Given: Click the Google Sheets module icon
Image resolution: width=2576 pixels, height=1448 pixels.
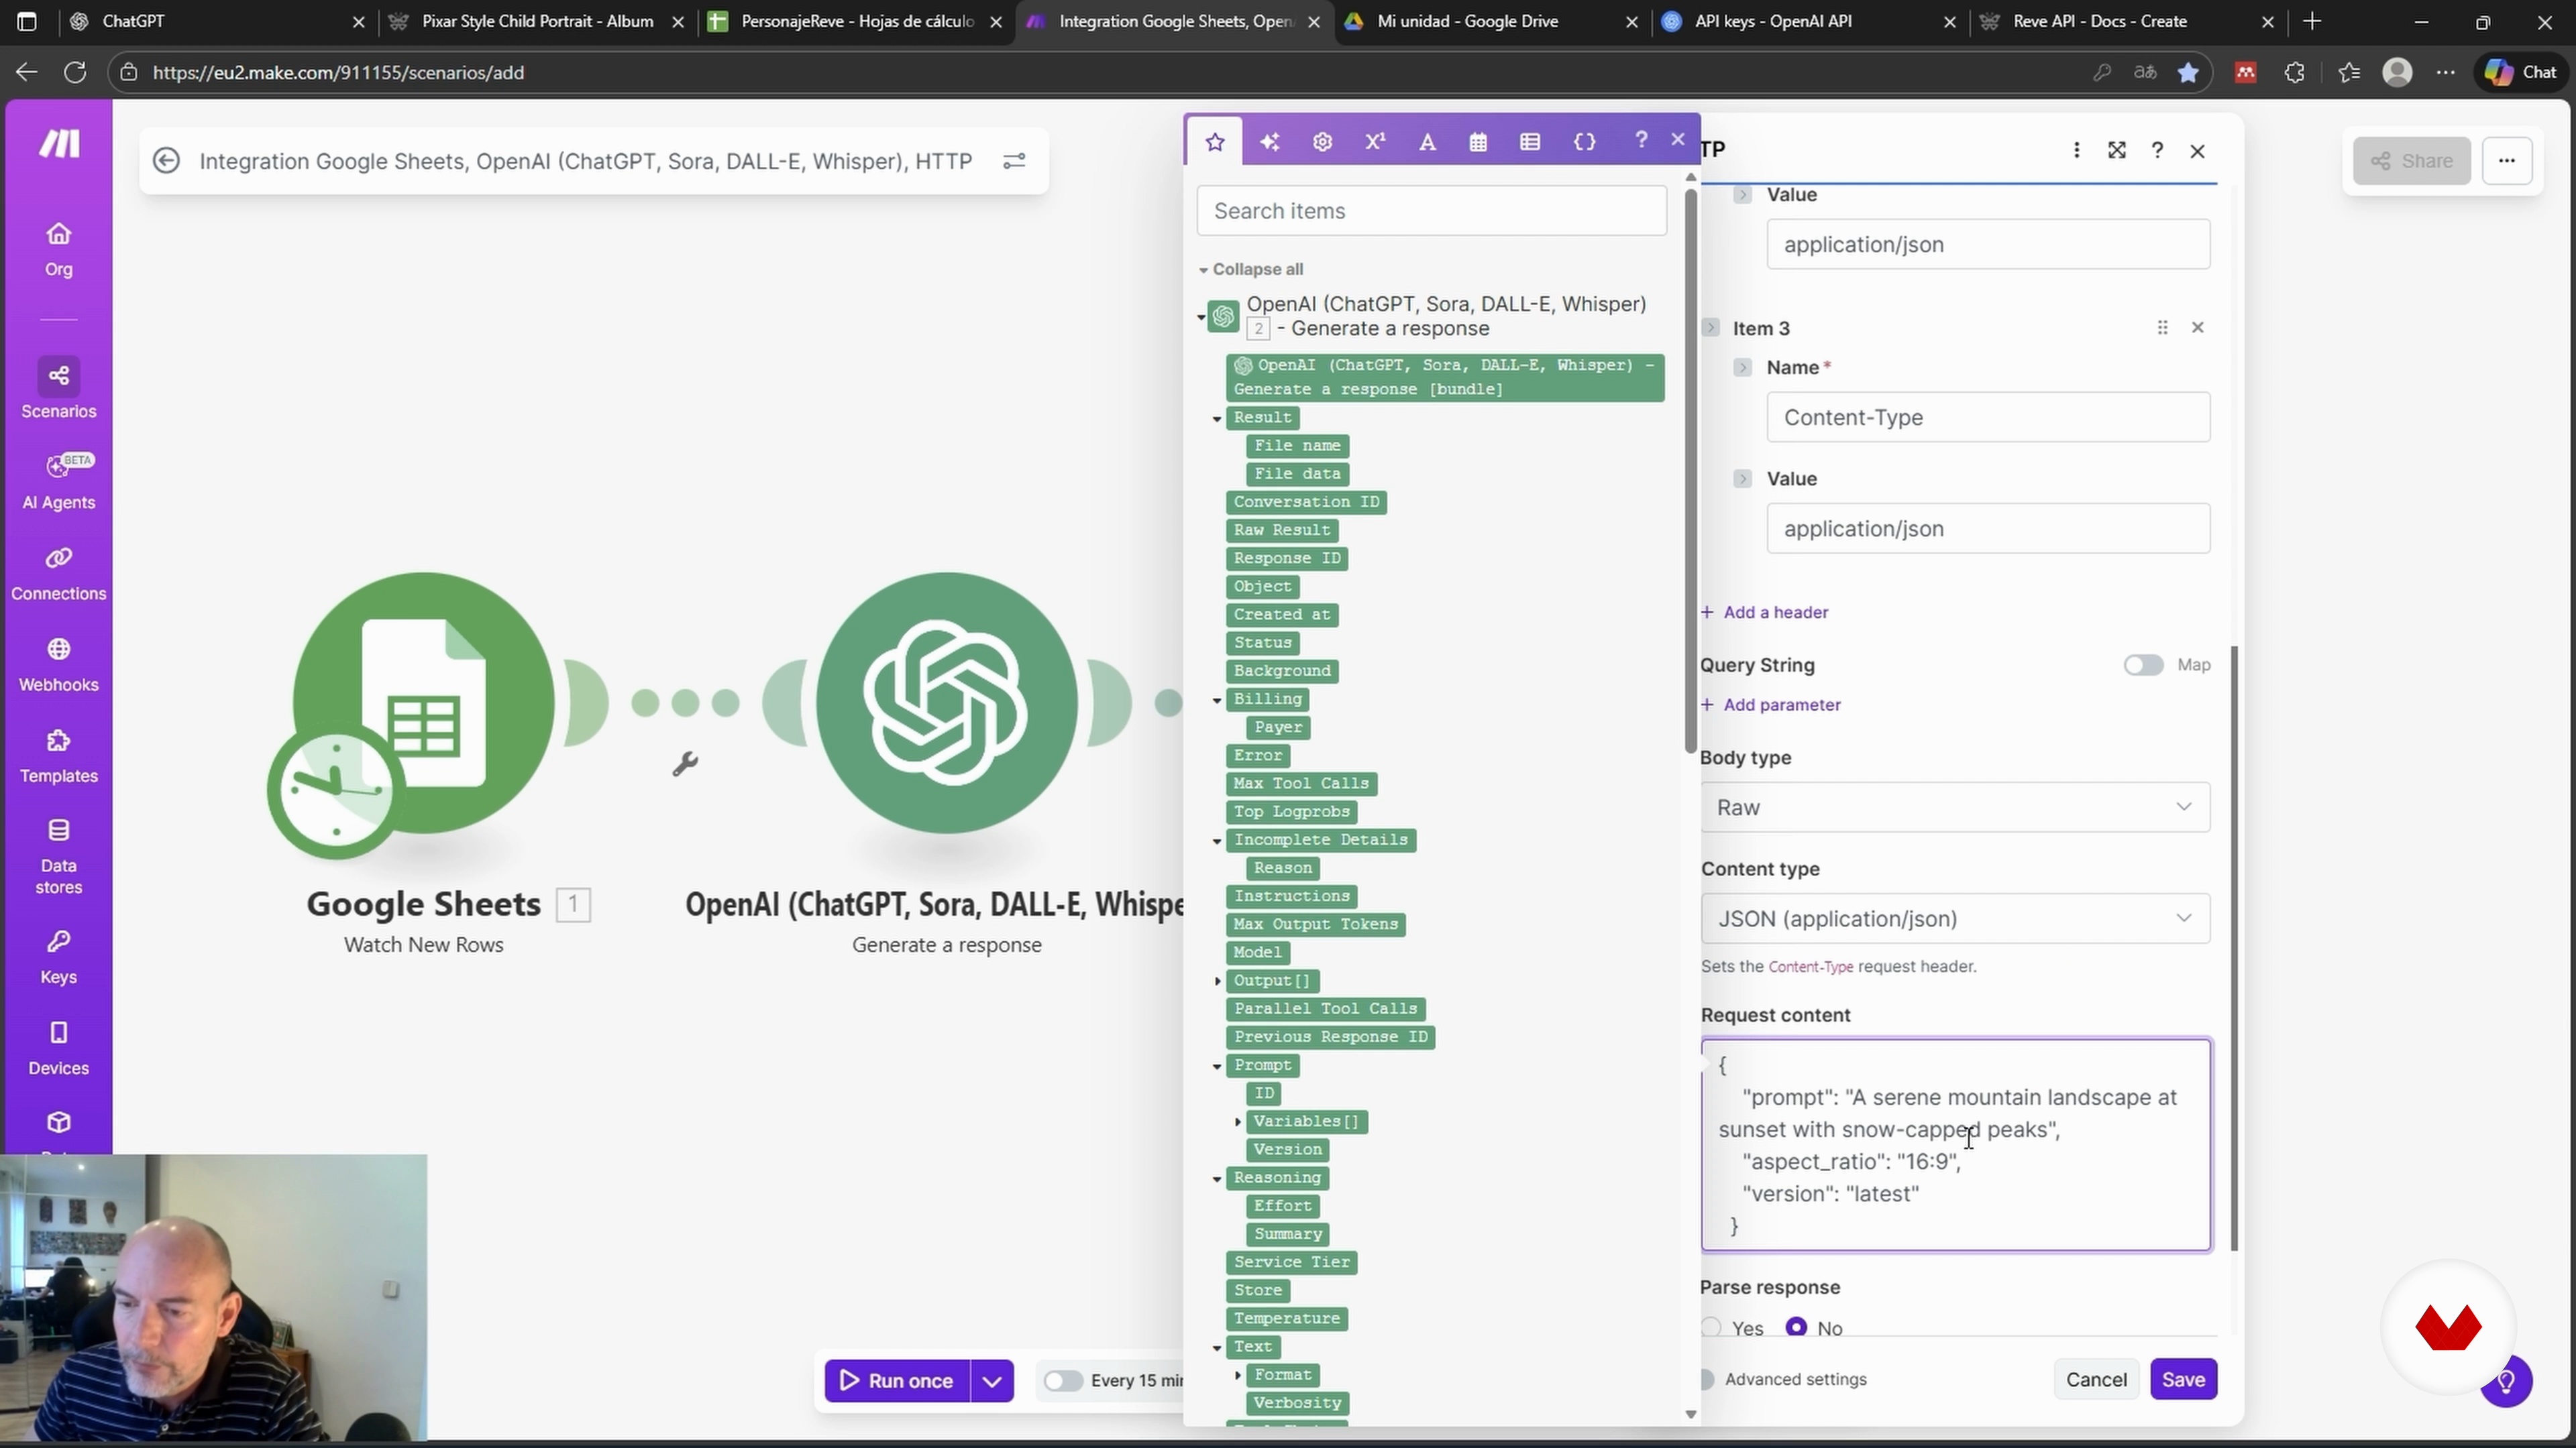Looking at the screenshot, I should click(x=424, y=703).
